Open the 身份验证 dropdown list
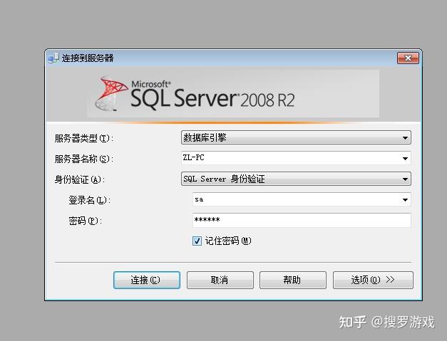The height and width of the screenshot is (341, 447). click(x=296, y=179)
